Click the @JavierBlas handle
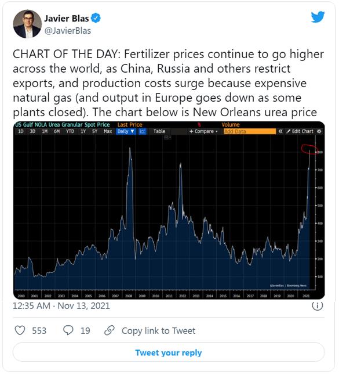Viewport: 339px width, 374px height. 68,31
